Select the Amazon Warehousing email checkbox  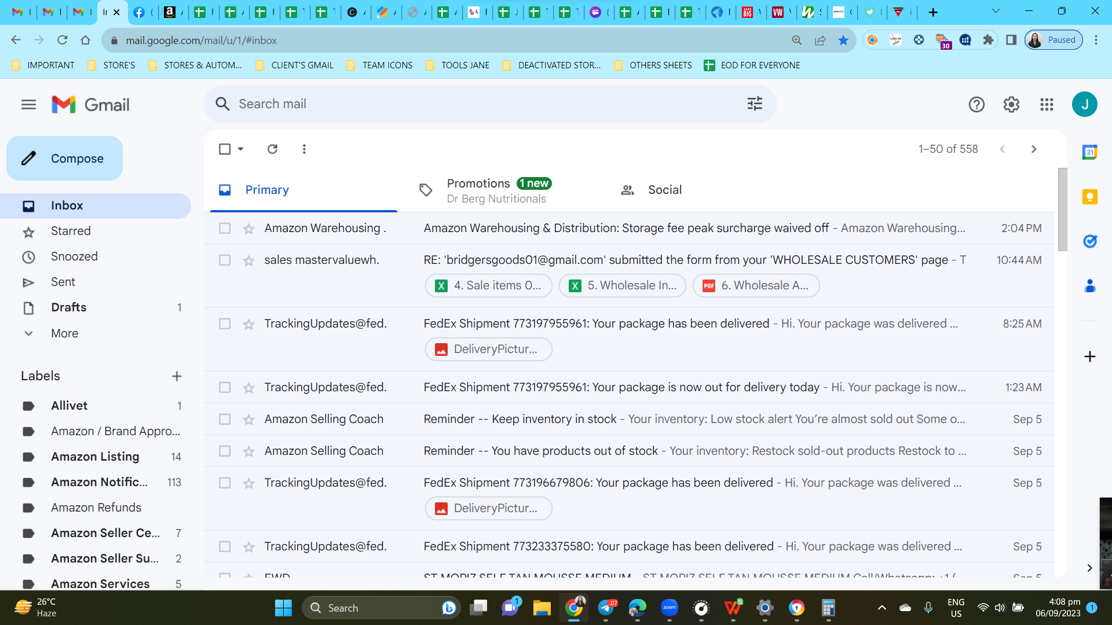225,229
